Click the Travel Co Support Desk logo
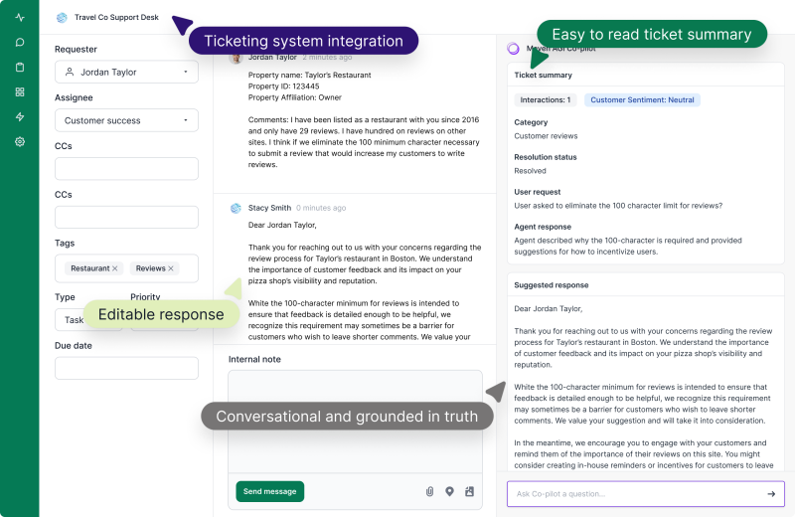Image resolution: width=795 pixels, height=517 pixels. (62, 17)
